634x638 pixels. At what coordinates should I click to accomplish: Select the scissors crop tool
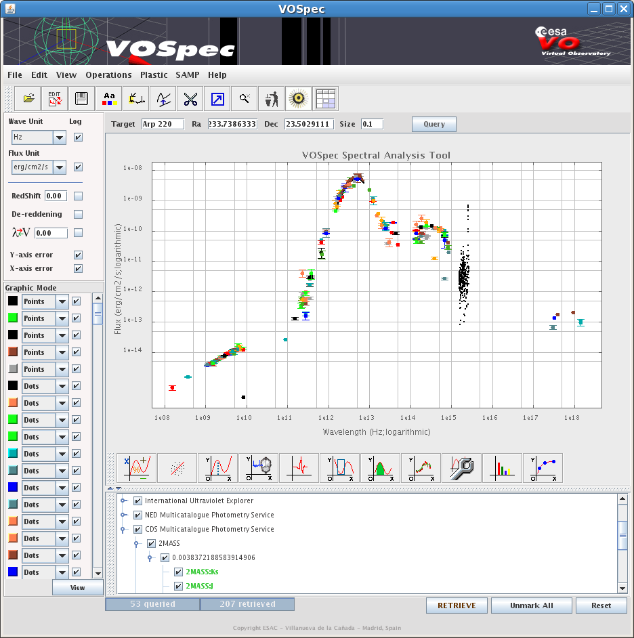click(190, 98)
